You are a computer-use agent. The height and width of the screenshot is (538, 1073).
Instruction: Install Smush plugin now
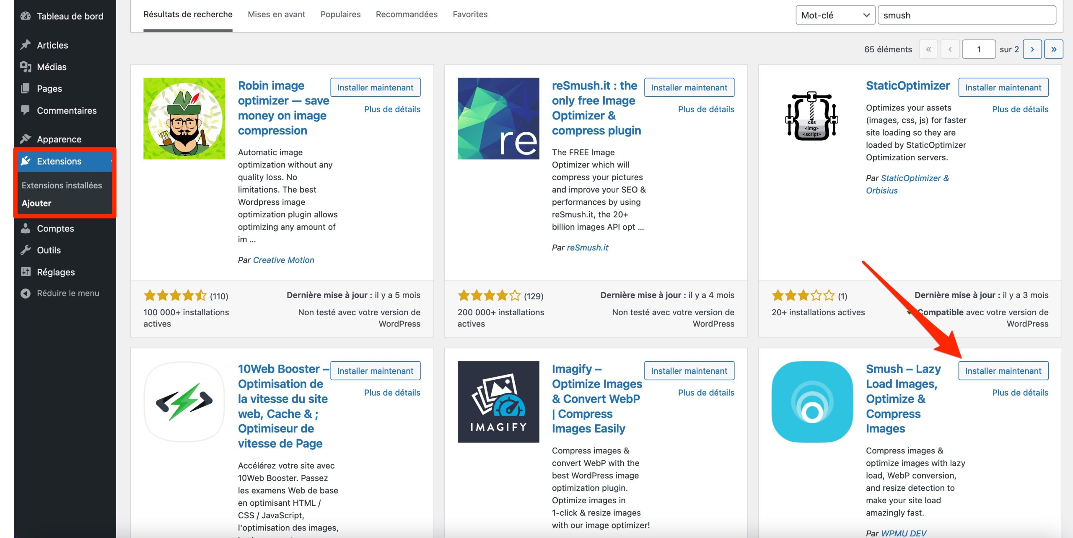(x=1003, y=371)
